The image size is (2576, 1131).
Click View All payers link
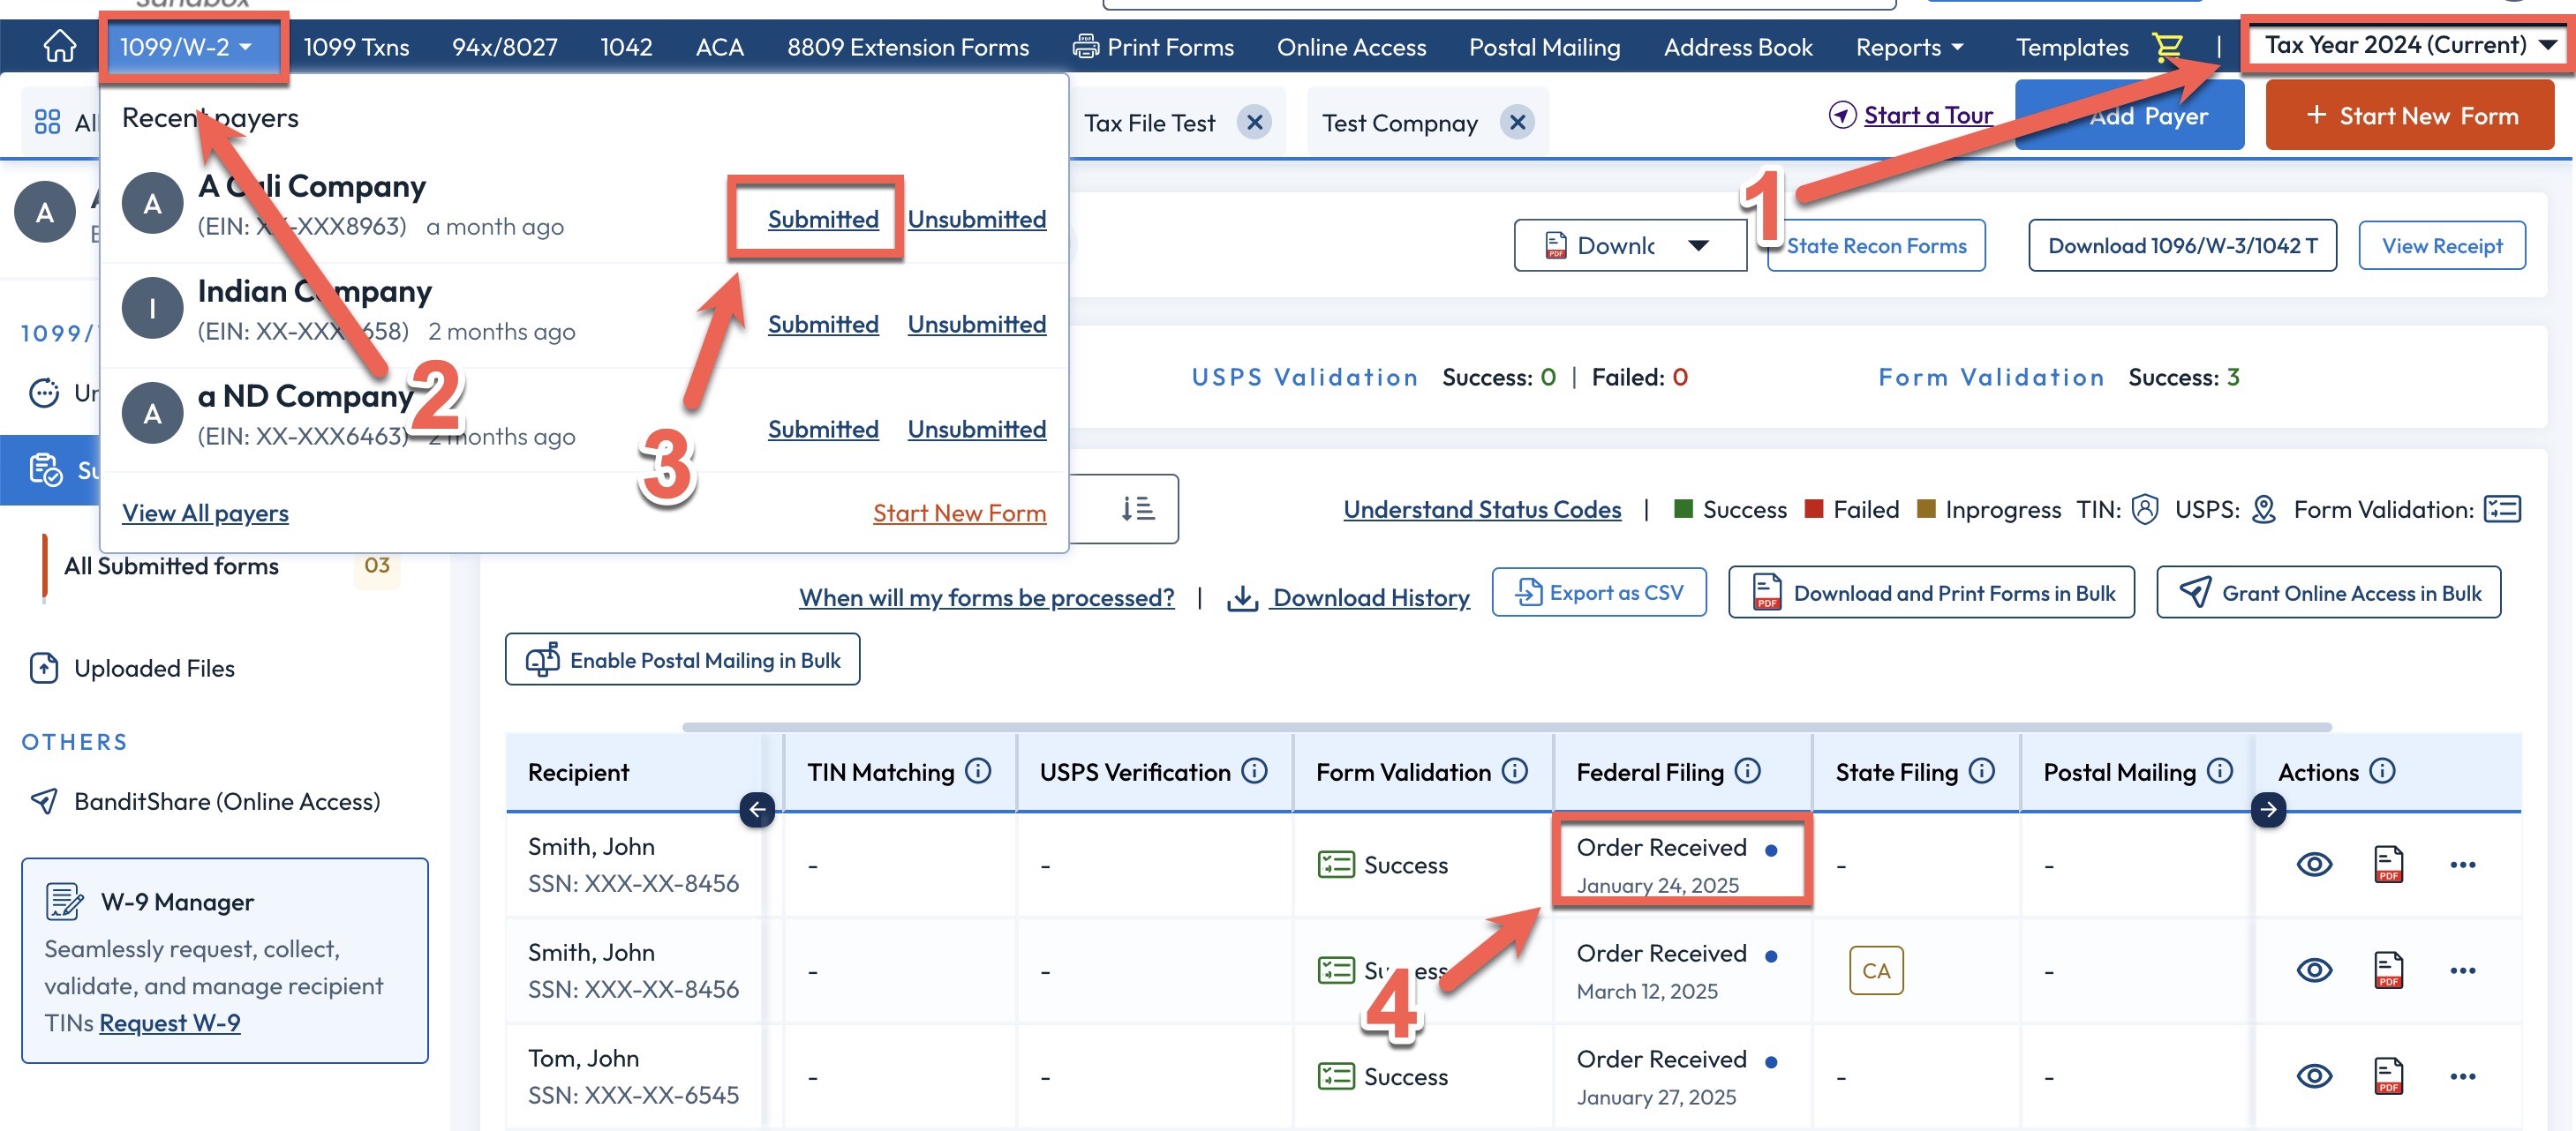pyautogui.click(x=205, y=513)
